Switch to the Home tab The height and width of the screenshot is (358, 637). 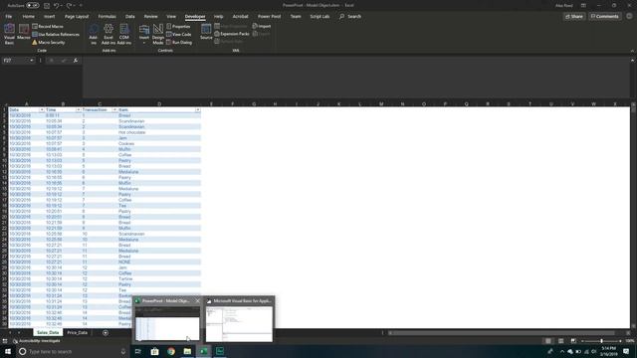tap(29, 16)
